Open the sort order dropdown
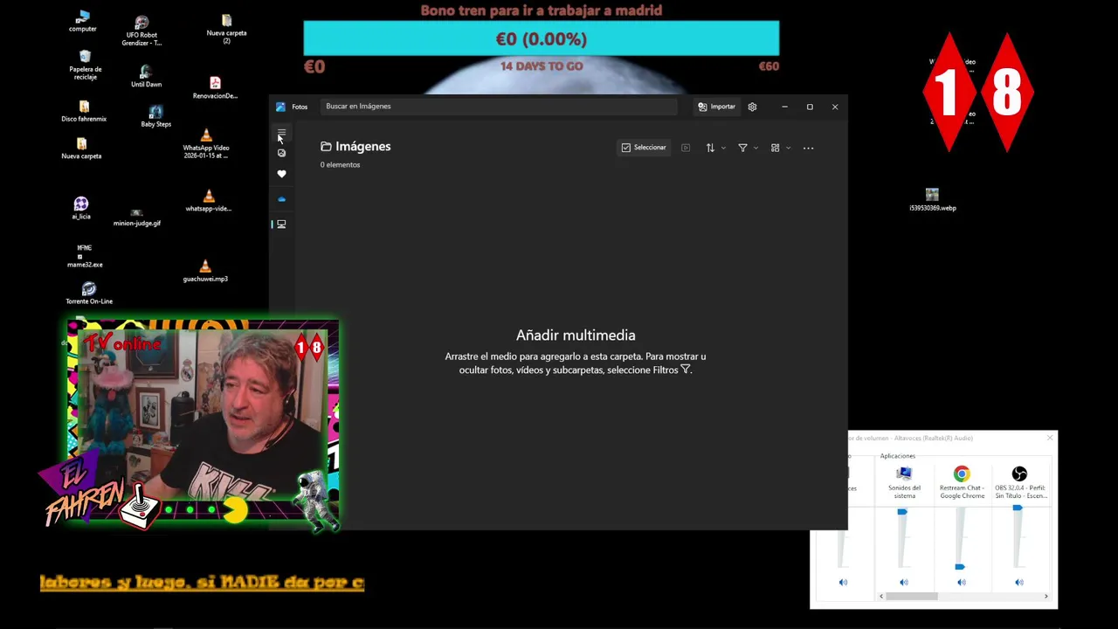The width and height of the screenshot is (1118, 629). [x=715, y=148]
